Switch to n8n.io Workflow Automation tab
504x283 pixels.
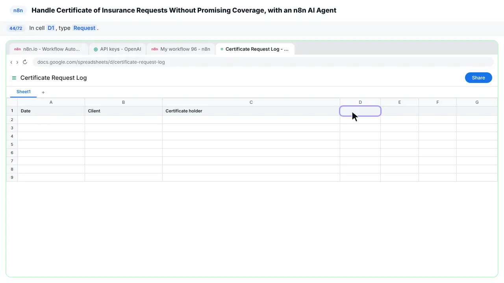click(48, 49)
